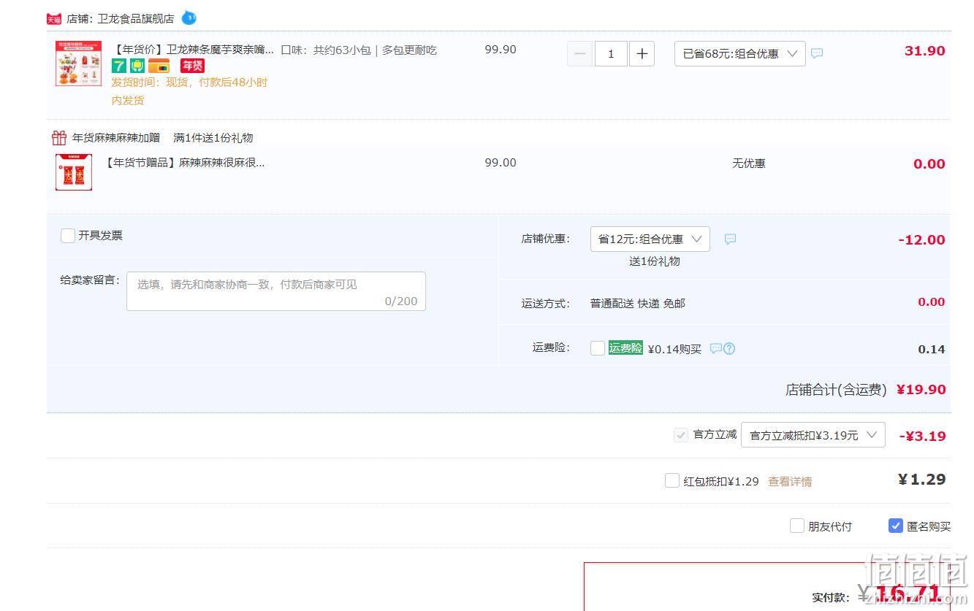This screenshot has height=611, width=974.
Task: Increase quantity with the plus button
Action: pos(642,53)
